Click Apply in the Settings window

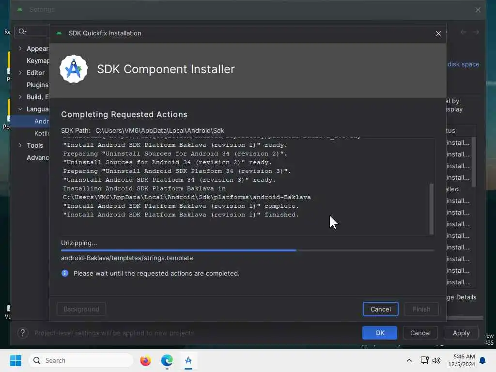tap(461, 333)
